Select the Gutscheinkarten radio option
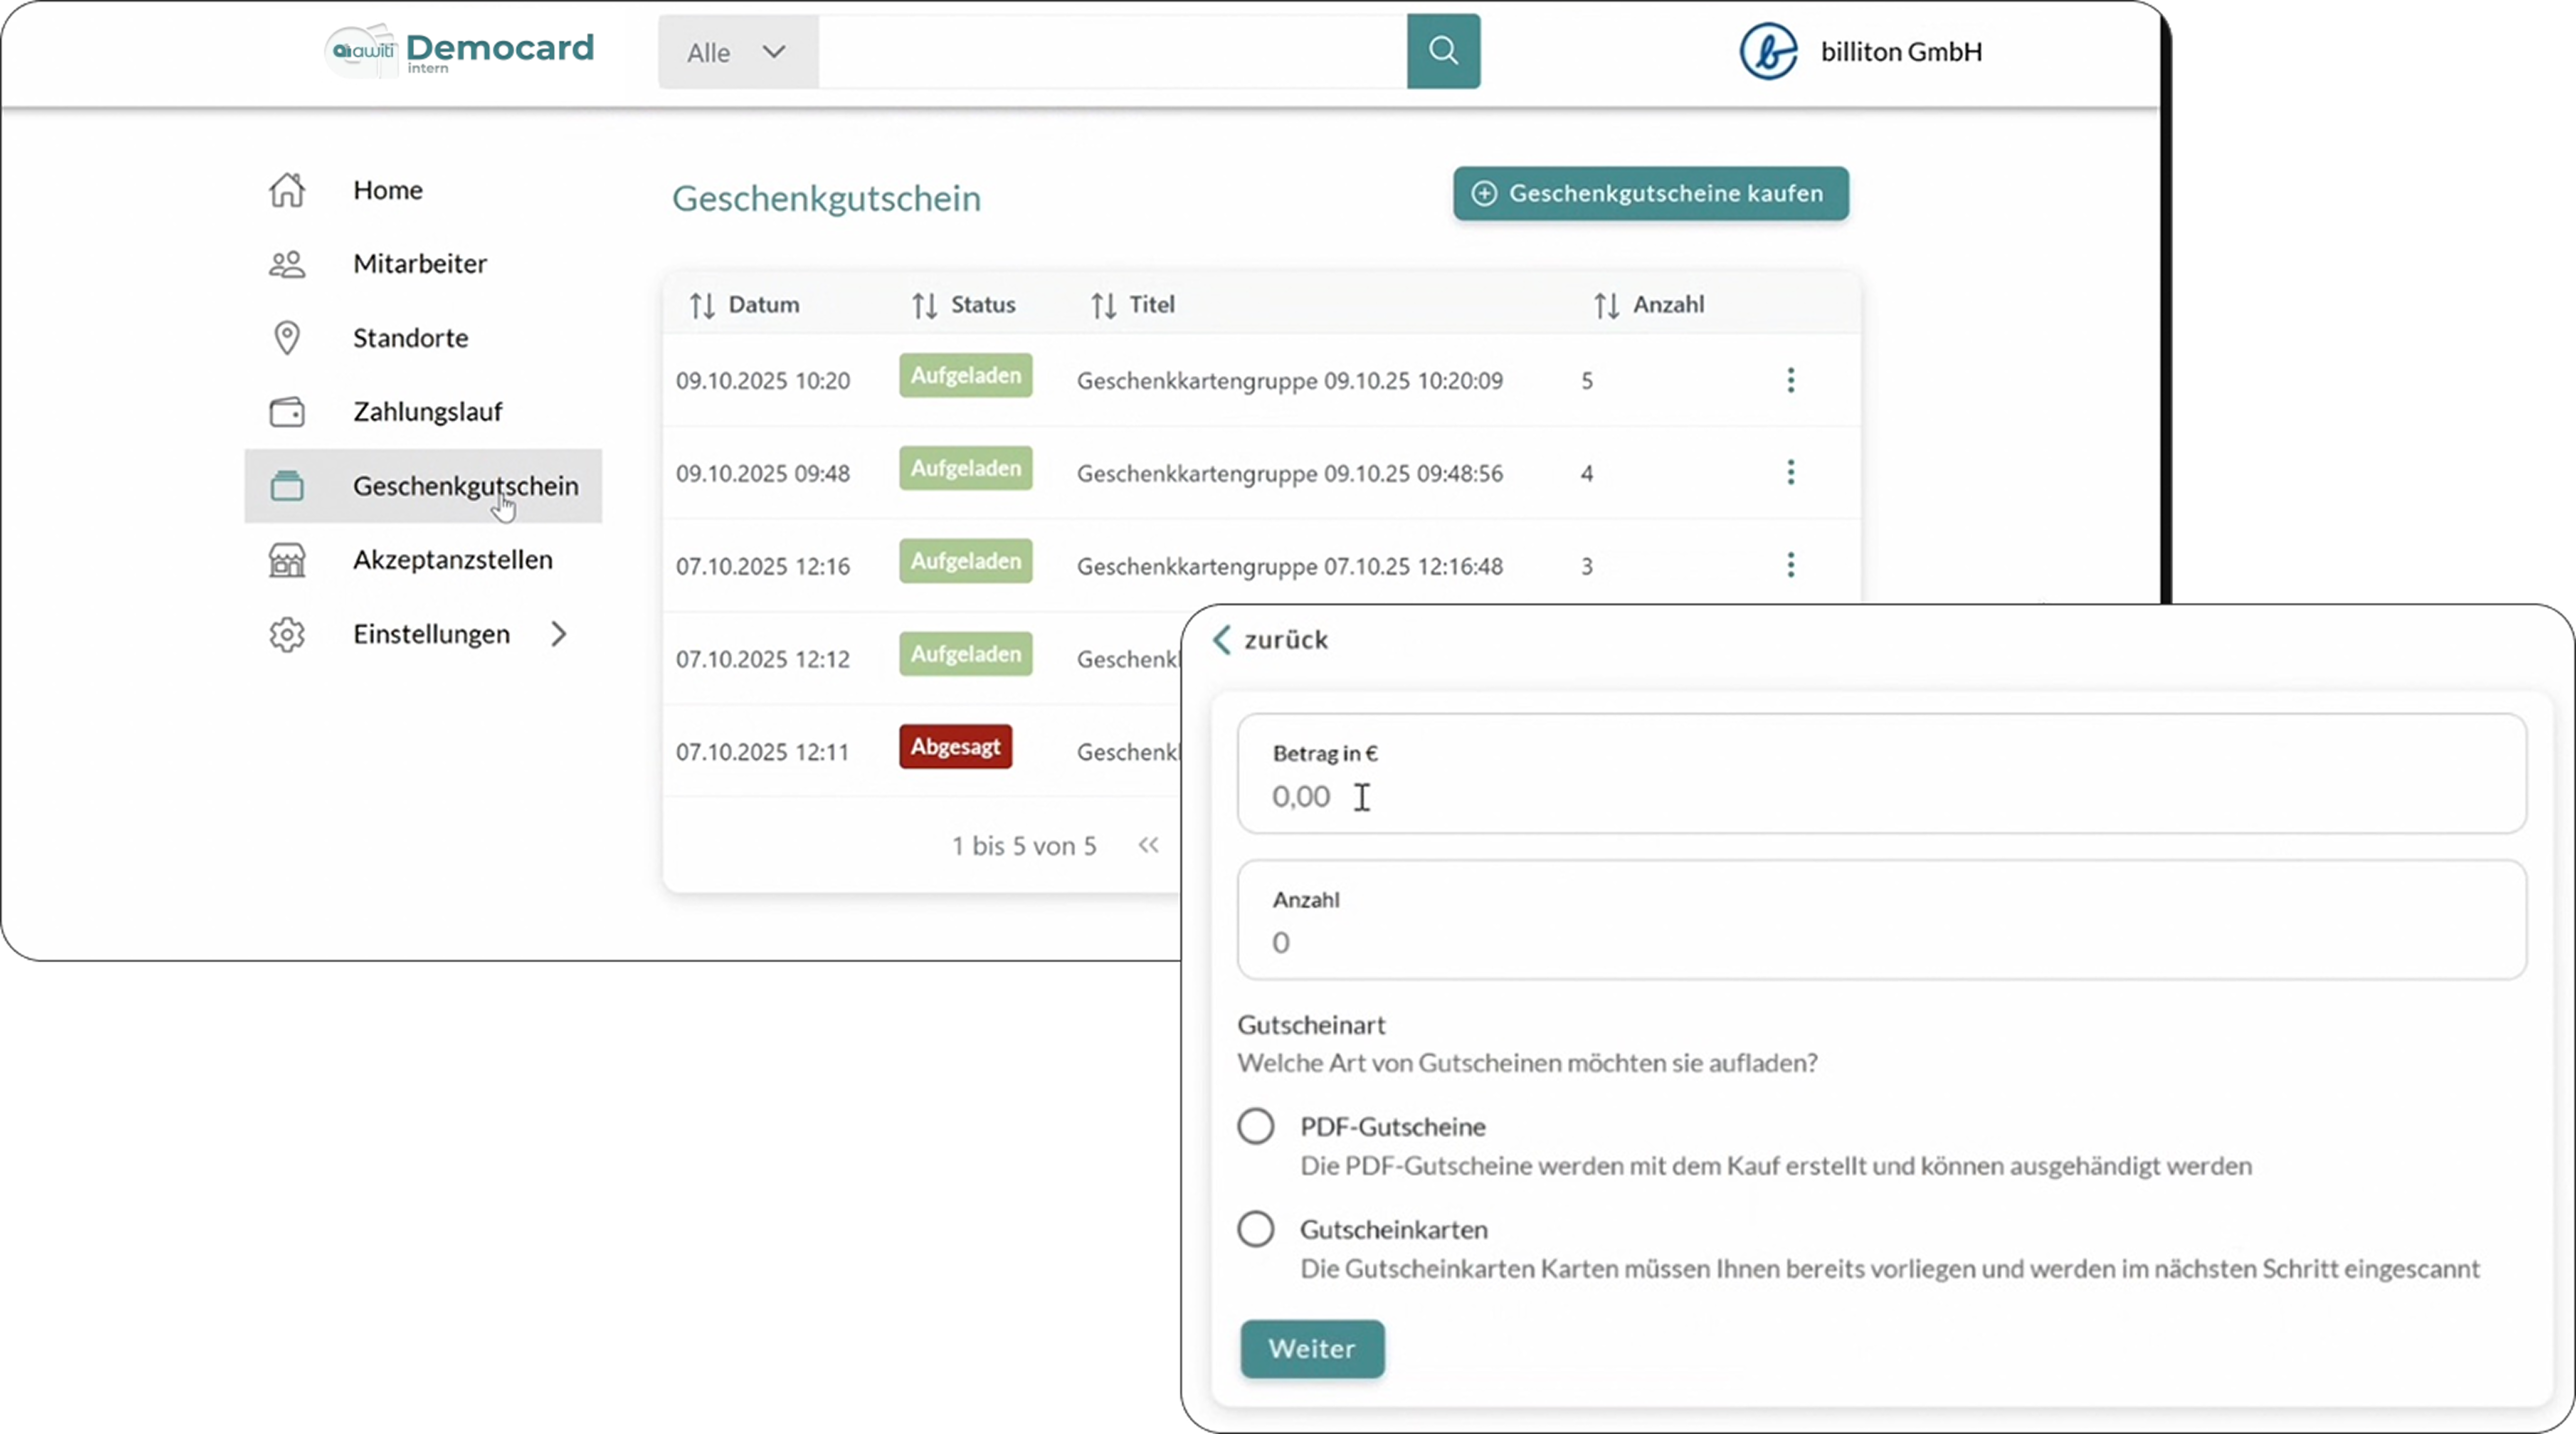 [x=1255, y=1229]
